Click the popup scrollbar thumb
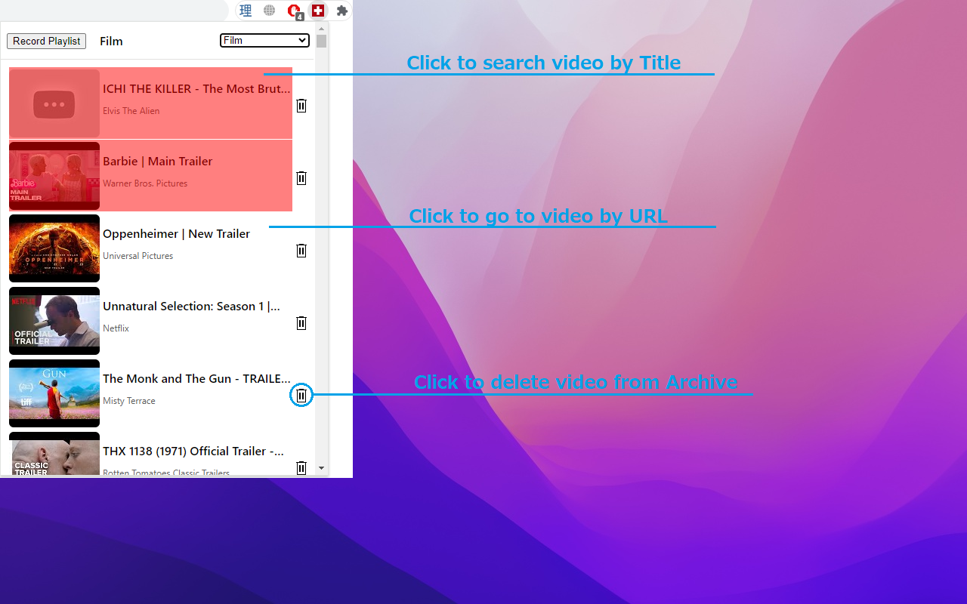Screen dimensions: 967x604 click(322, 41)
